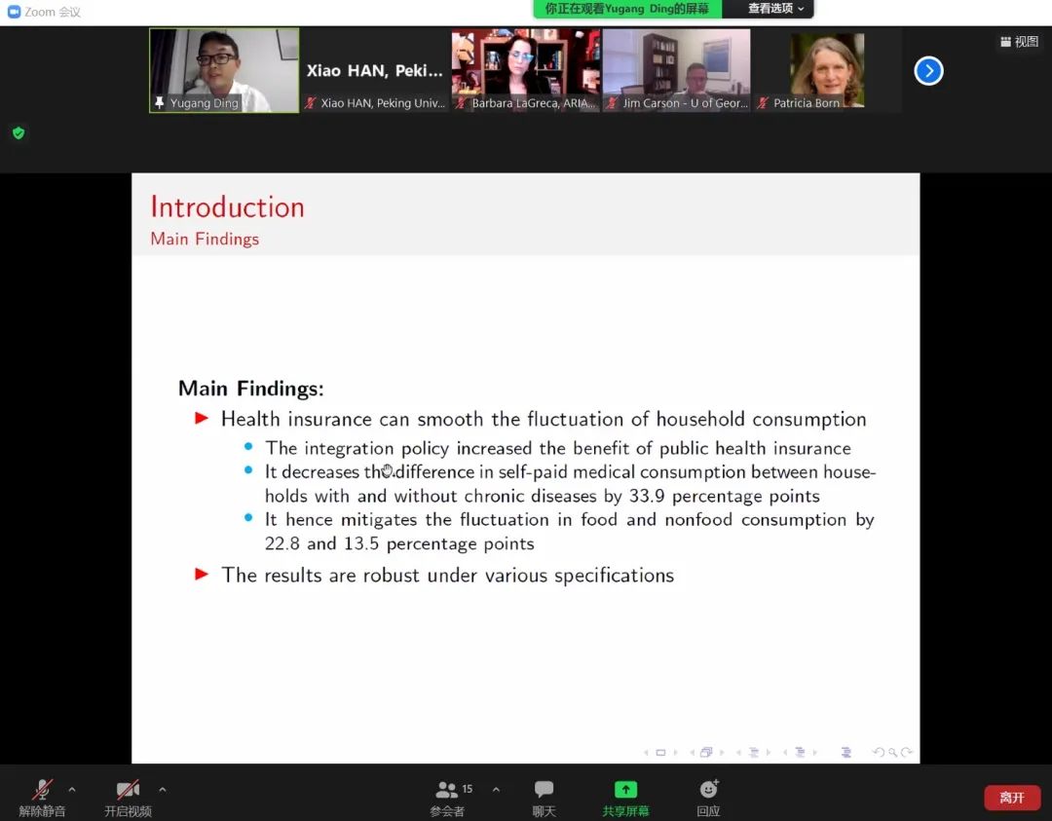The width and height of the screenshot is (1052, 821).
Task: Unmute microphone with 解除静音 button
Action: tap(42, 795)
